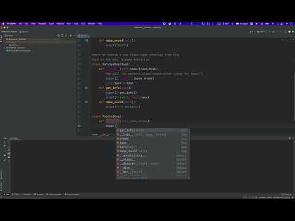Open the Edit menu
This screenshot has width=295, height=221.
26,24
